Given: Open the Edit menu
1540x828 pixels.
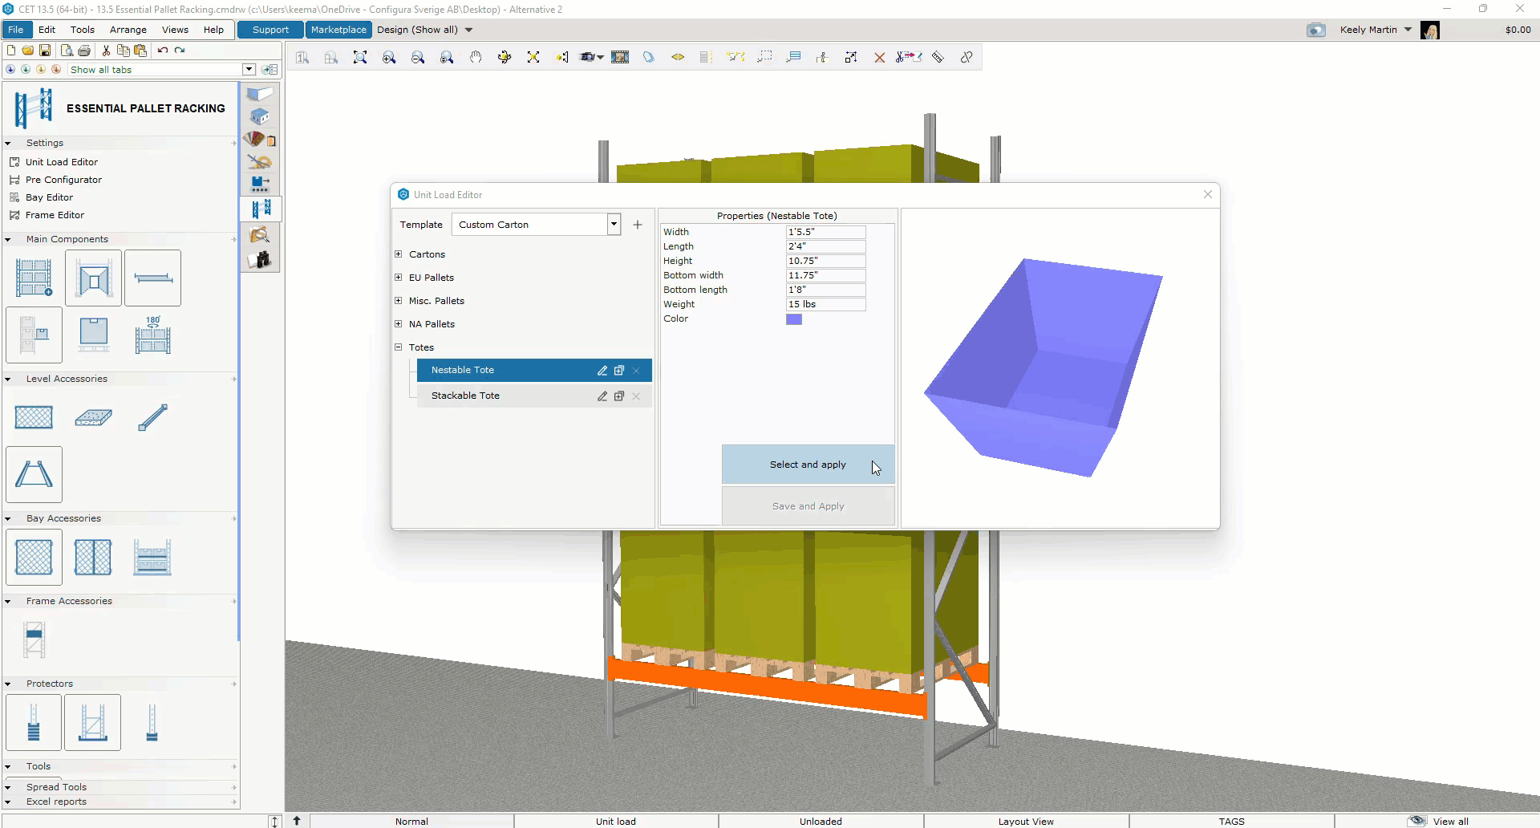Looking at the screenshot, I should 47,30.
